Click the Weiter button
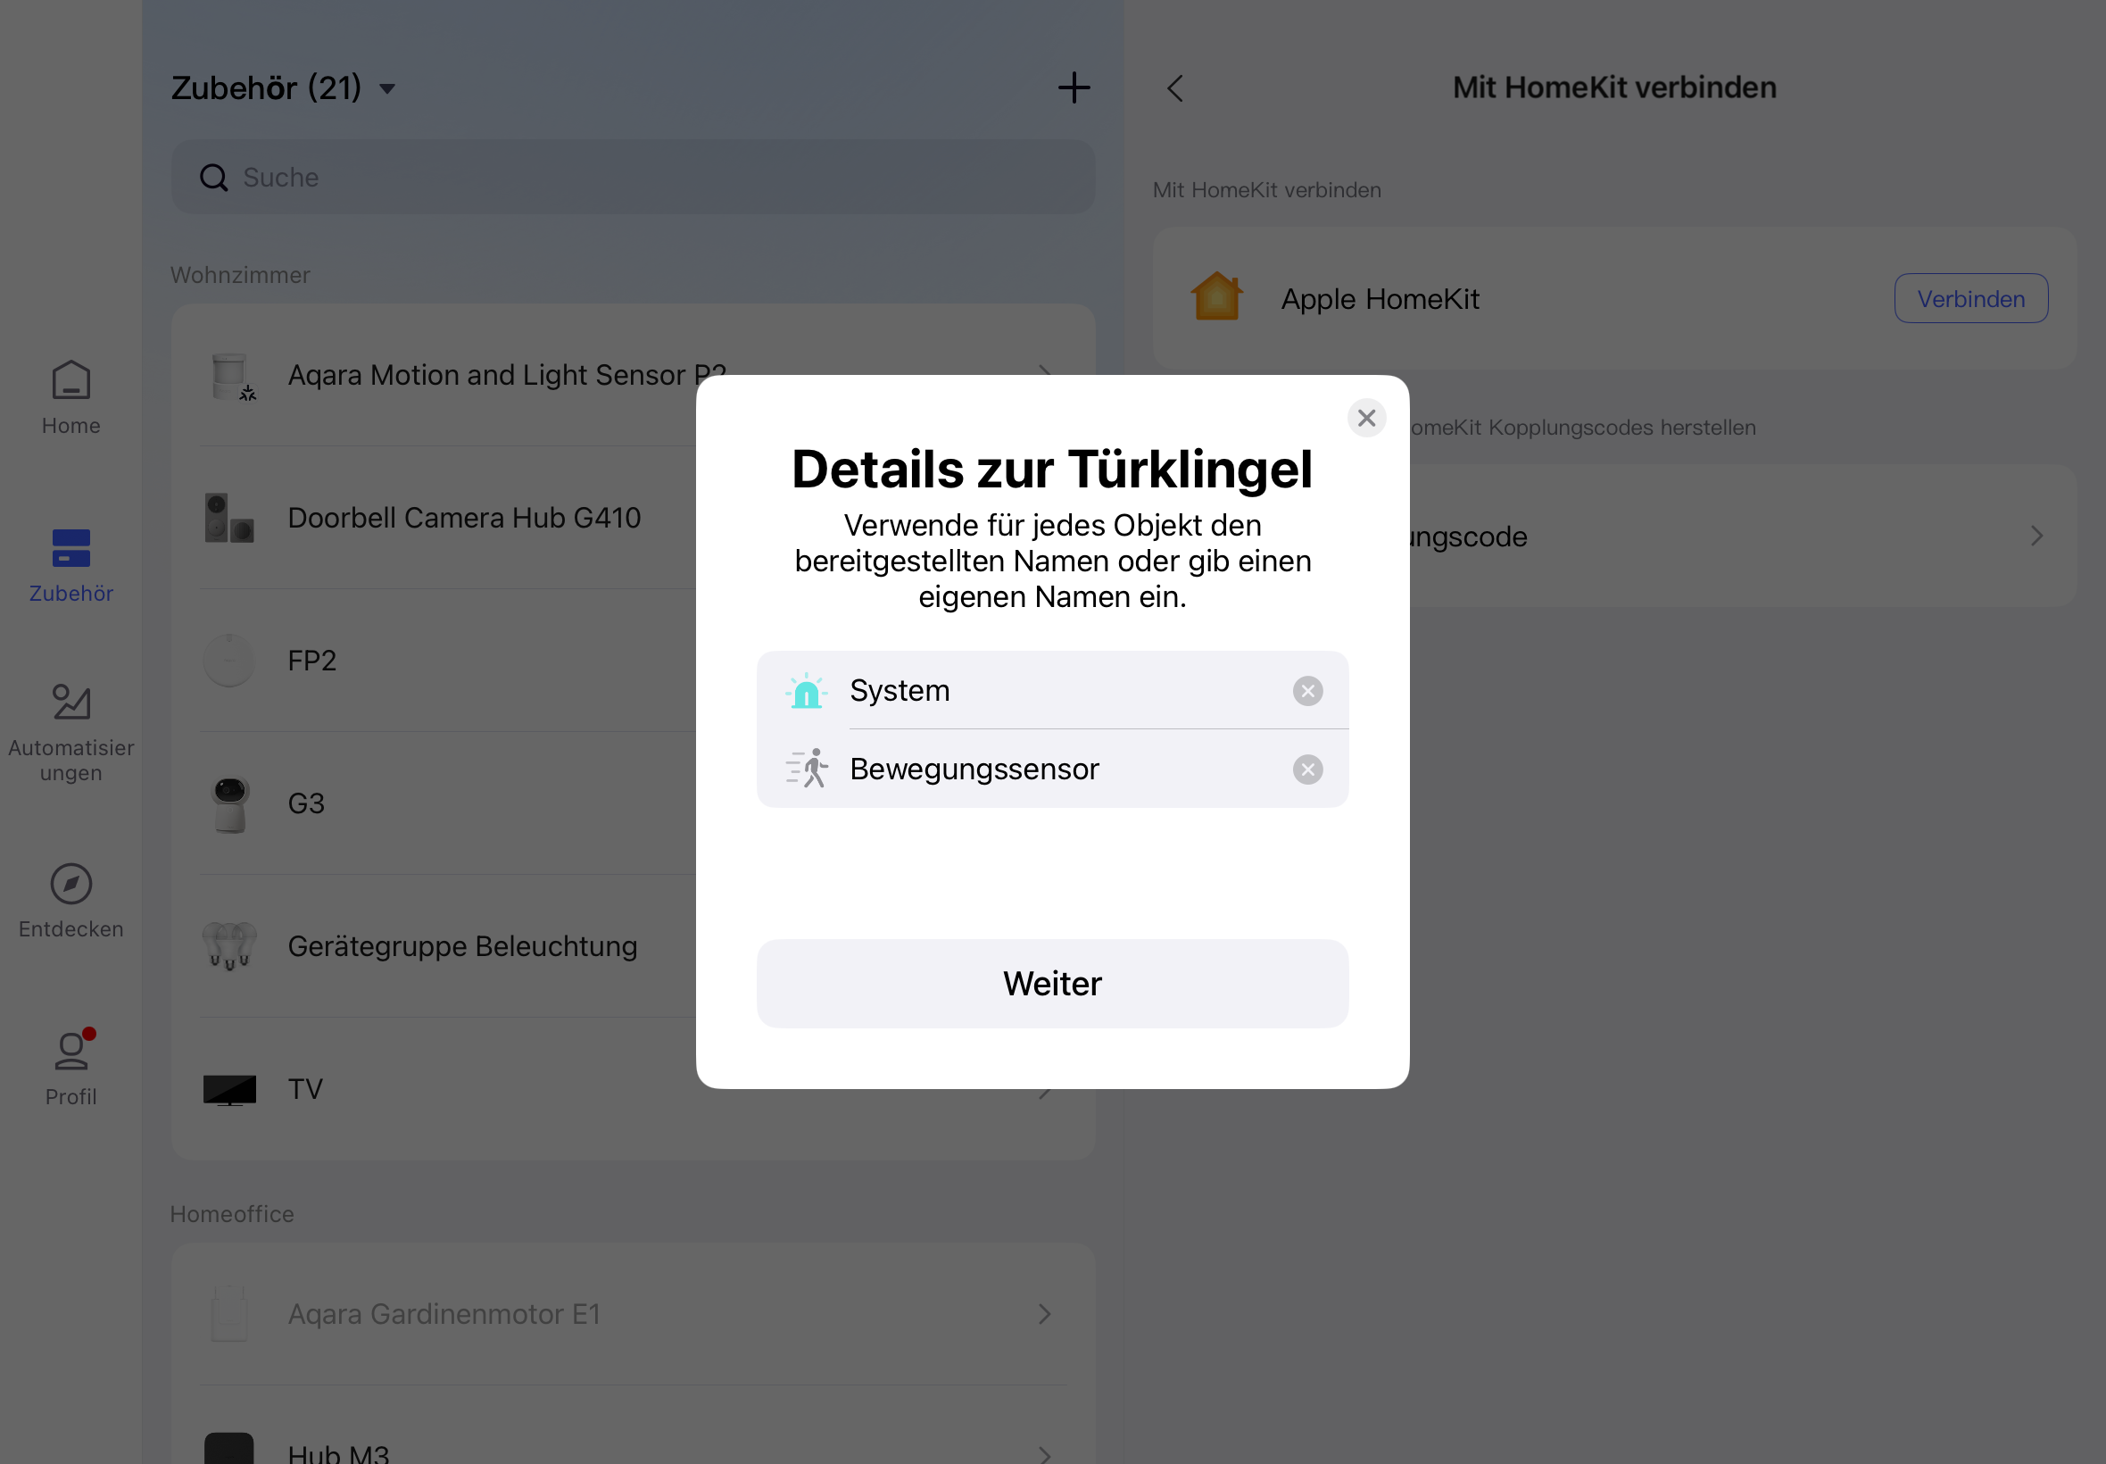 [1051, 984]
